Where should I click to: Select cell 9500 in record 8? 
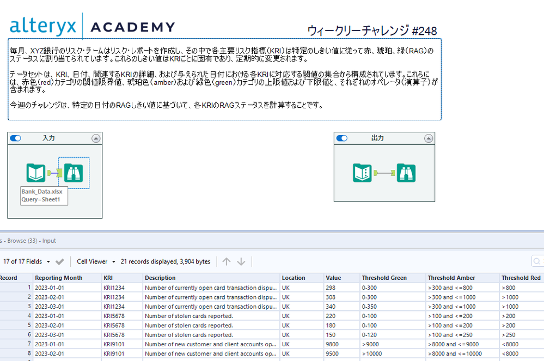pos(342,354)
